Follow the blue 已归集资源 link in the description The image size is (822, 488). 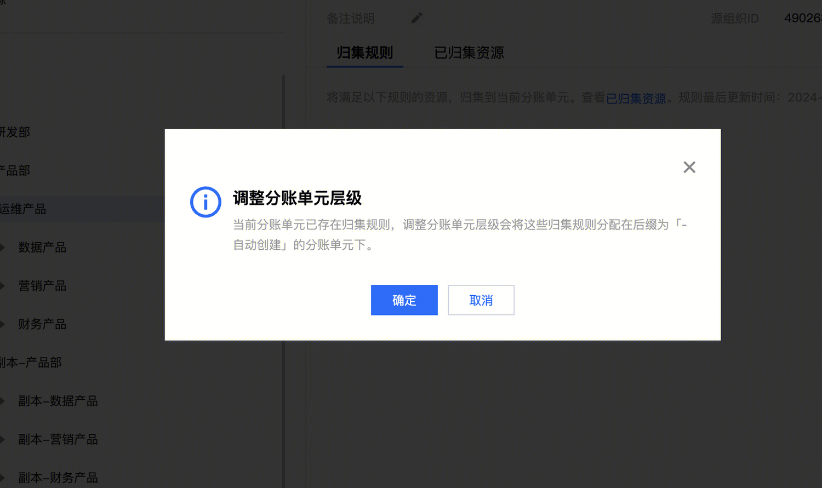click(636, 98)
